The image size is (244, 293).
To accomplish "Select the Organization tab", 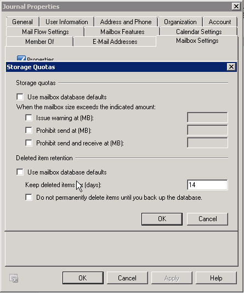I will [x=180, y=22].
